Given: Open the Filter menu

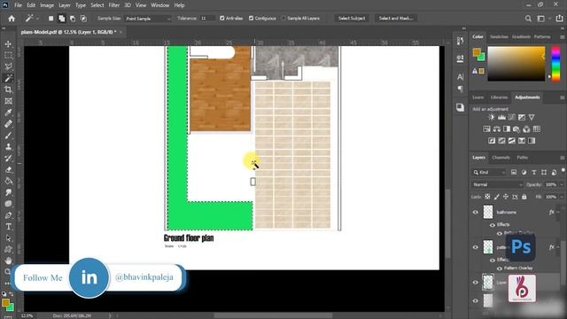Looking at the screenshot, I should point(114,5).
